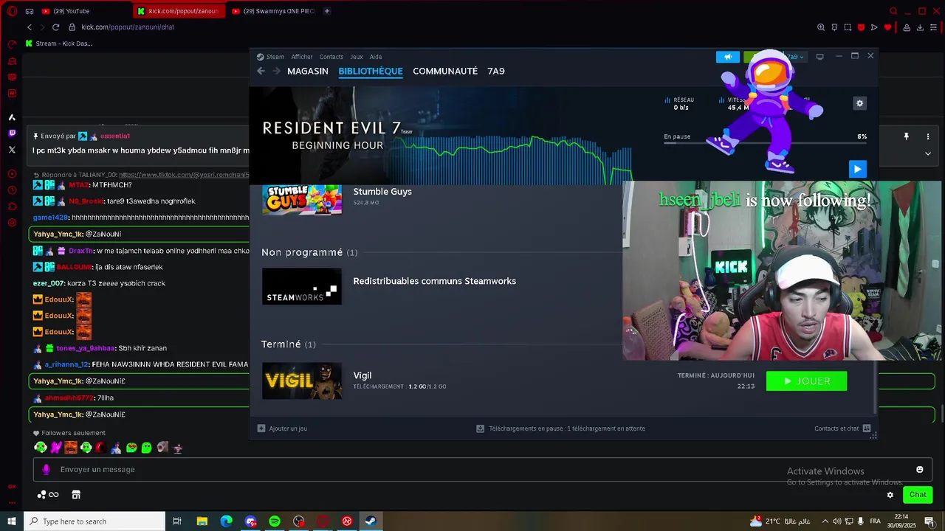Open the 7A9 profile tab
This screenshot has width=945, height=531.
(496, 71)
